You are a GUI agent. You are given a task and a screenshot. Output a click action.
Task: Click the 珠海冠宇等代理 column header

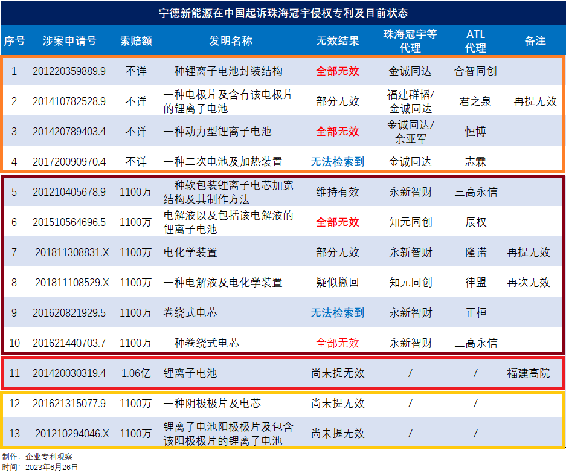click(410, 41)
